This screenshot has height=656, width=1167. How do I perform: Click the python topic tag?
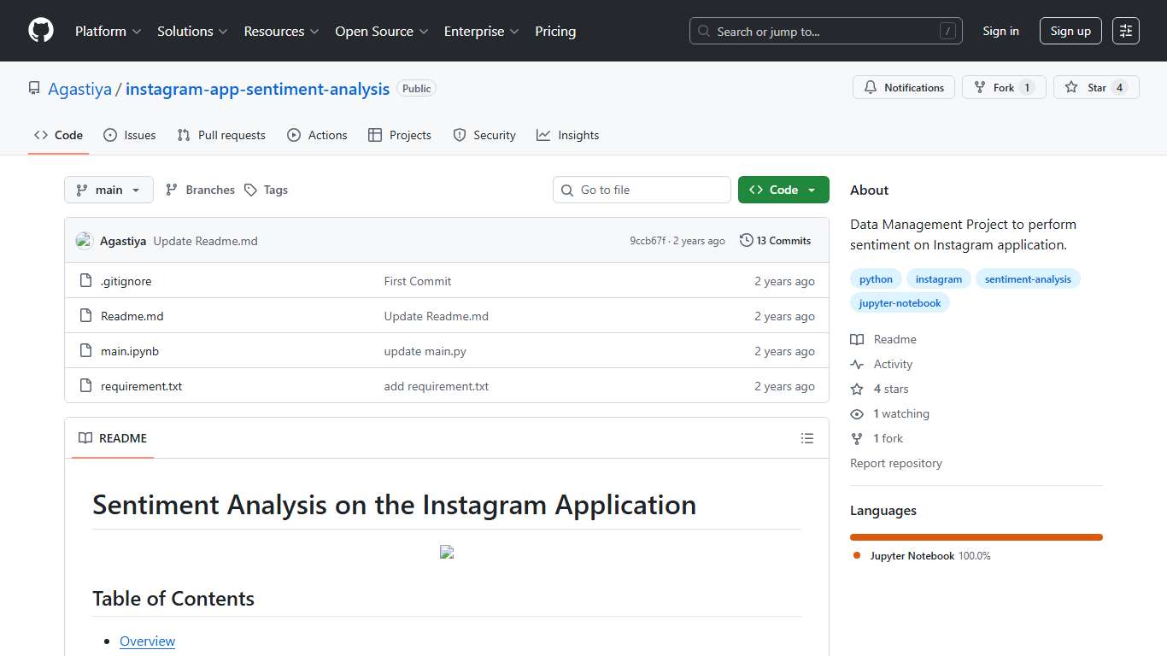point(876,278)
